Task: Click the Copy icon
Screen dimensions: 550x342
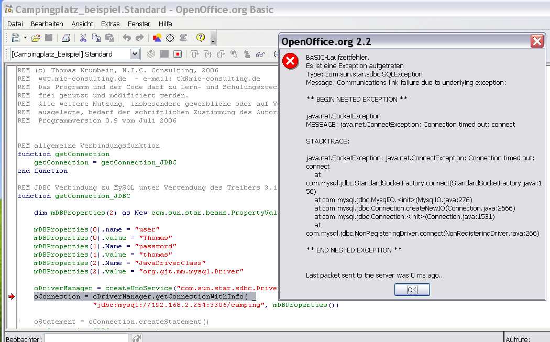Action: 96,38
